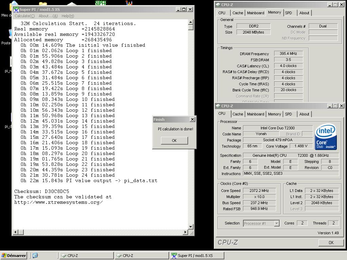Switch to CPU tab in upper CPU-Z
347x260 pixels.
tap(222, 13)
